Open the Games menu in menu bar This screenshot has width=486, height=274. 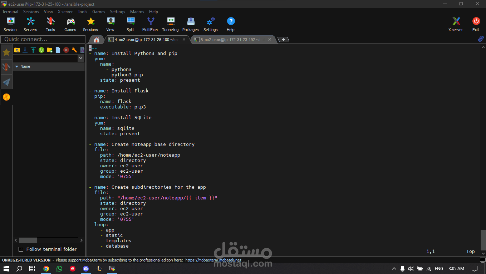pos(99,12)
